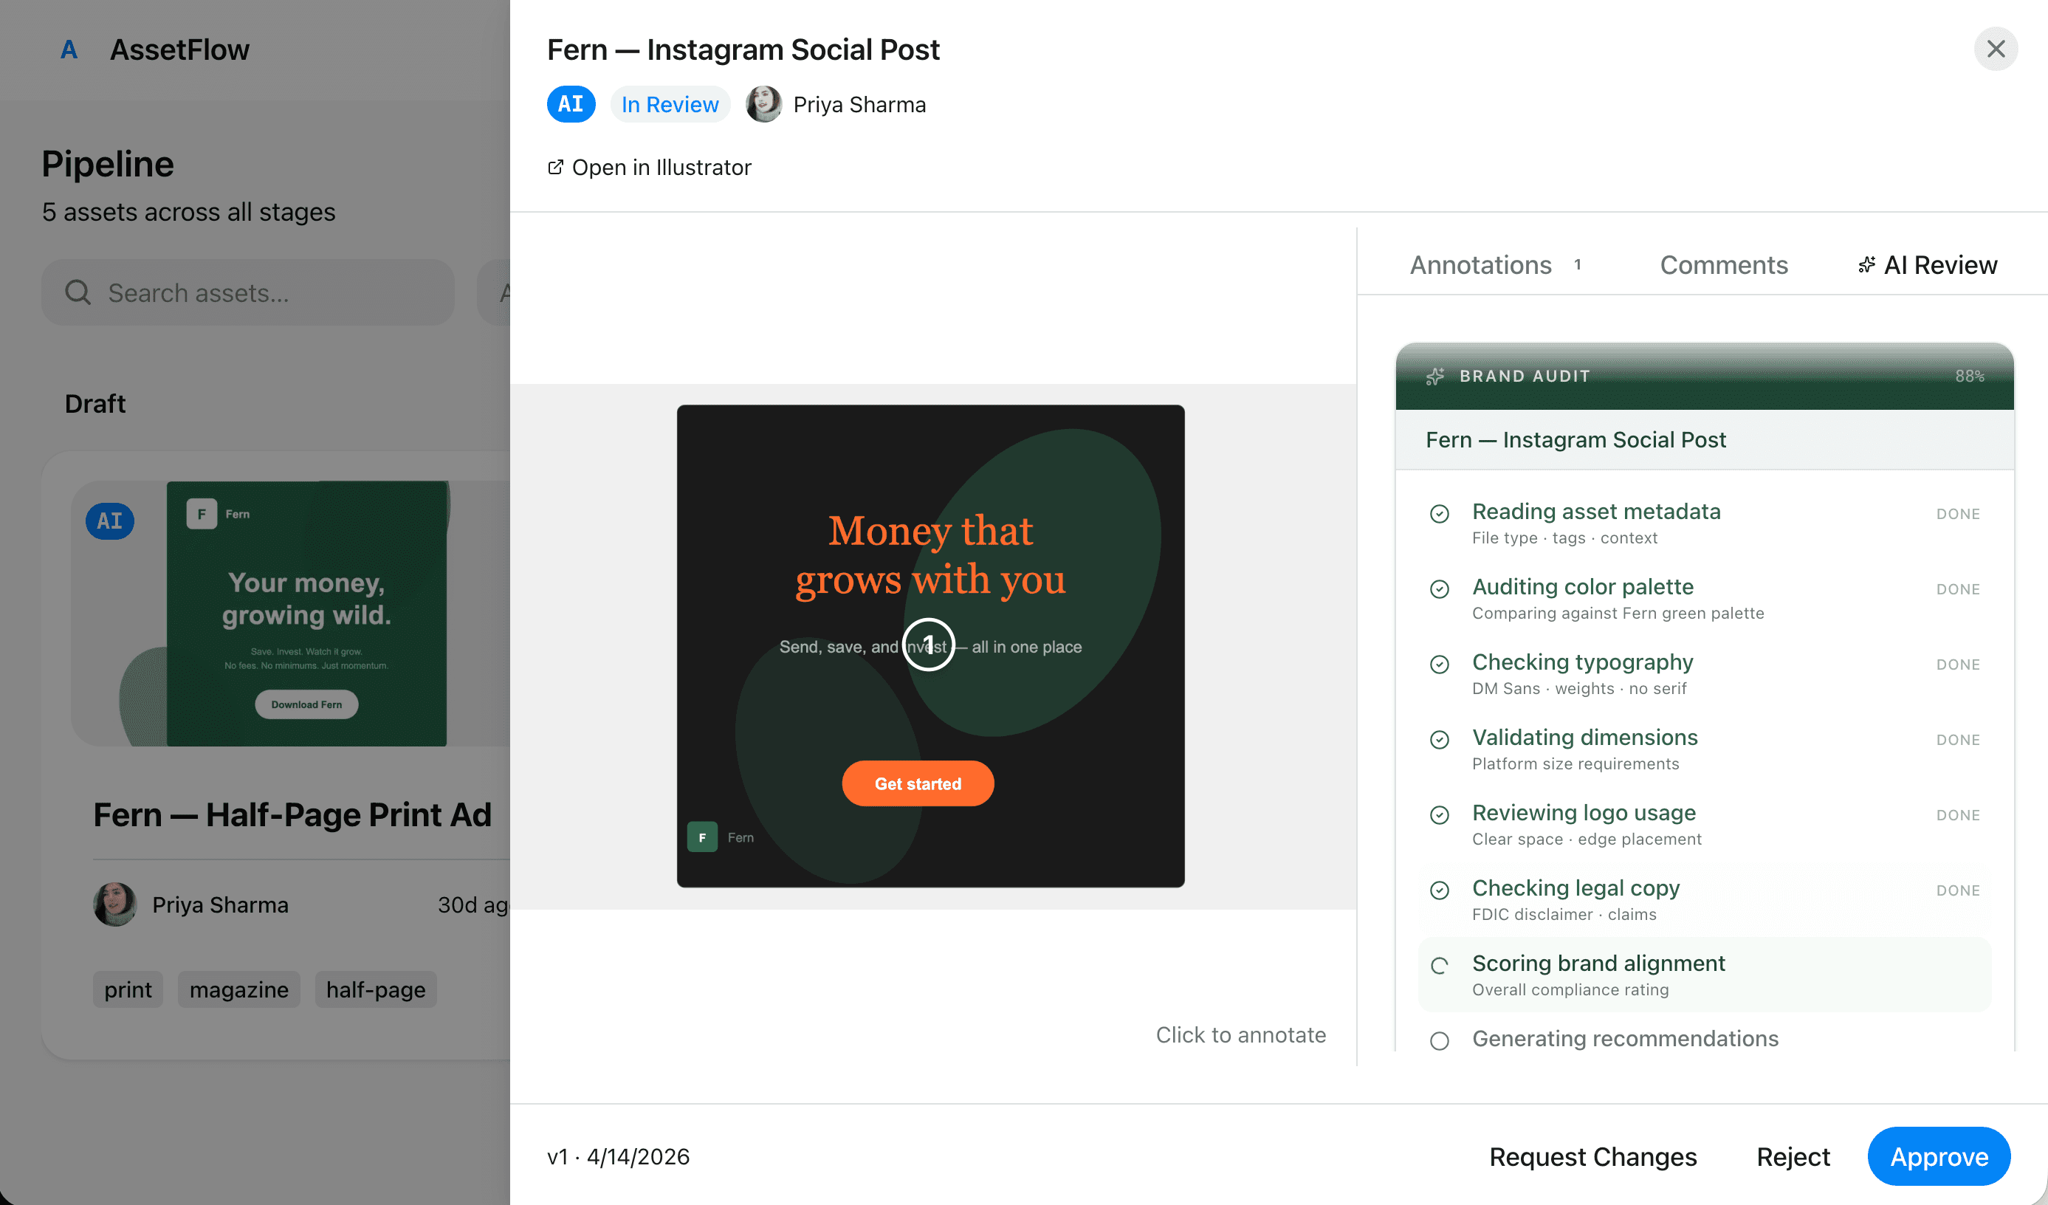Image resolution: width=2048 pixels, height=1205 pixels.
Task: Focus the Search assets field
Action: click(x=248, y=292)
